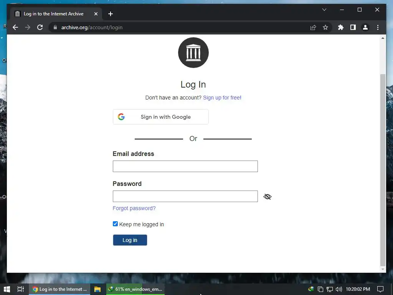The height and width of the screenshot is (295, 393).
Task: Open Chrome extensions puzzle icon
Action: tap(341, 27)
